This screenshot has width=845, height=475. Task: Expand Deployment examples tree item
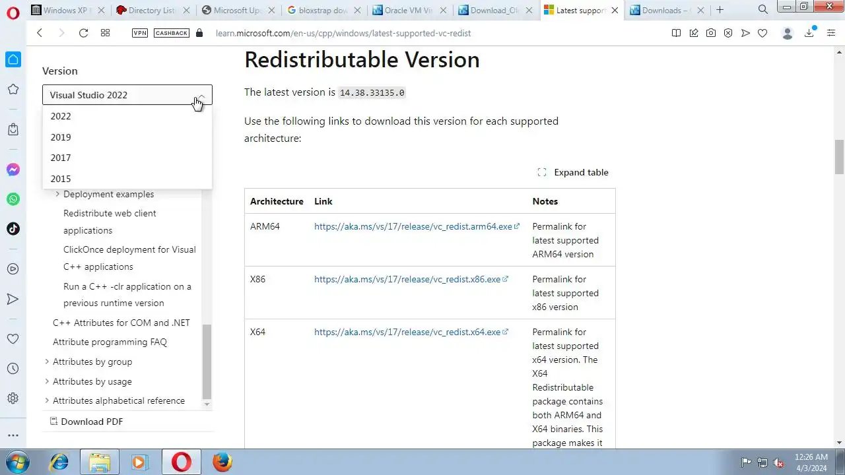click(x=57, y=194)
